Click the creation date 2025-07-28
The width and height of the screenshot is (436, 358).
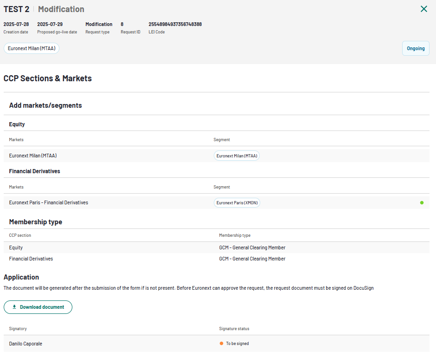click(16, 24)
